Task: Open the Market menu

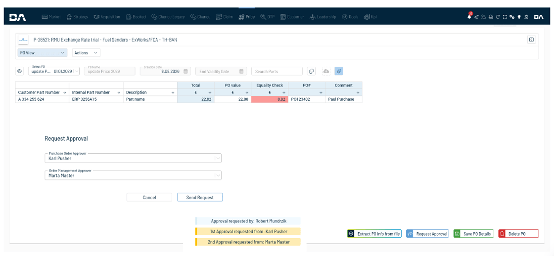Action: [x=51, y=17]
